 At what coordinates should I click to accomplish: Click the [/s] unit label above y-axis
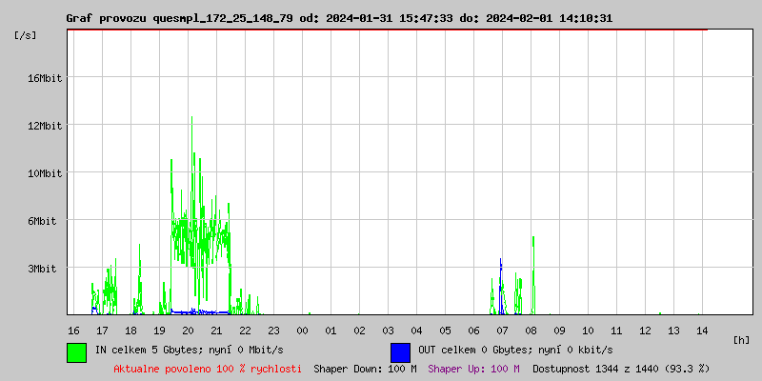click(x=26, y=35)
